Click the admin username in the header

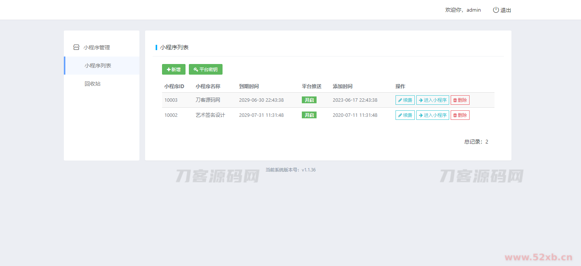pyautogui.click(x=473, y=10)
